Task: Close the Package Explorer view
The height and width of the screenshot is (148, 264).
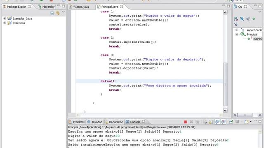Action: (30, 7)
